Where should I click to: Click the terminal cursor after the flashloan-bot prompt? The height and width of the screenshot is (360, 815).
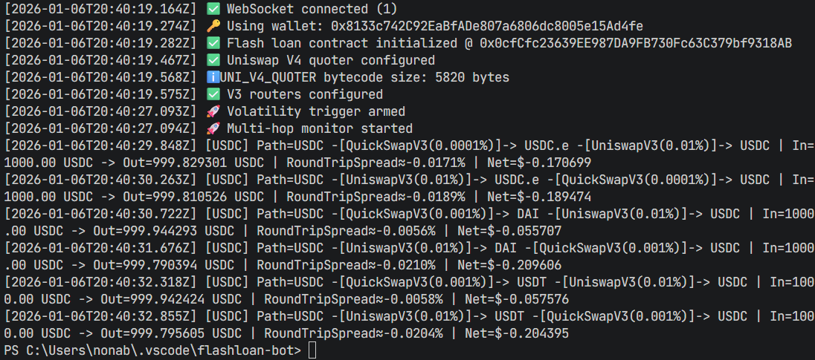(312, 350)
